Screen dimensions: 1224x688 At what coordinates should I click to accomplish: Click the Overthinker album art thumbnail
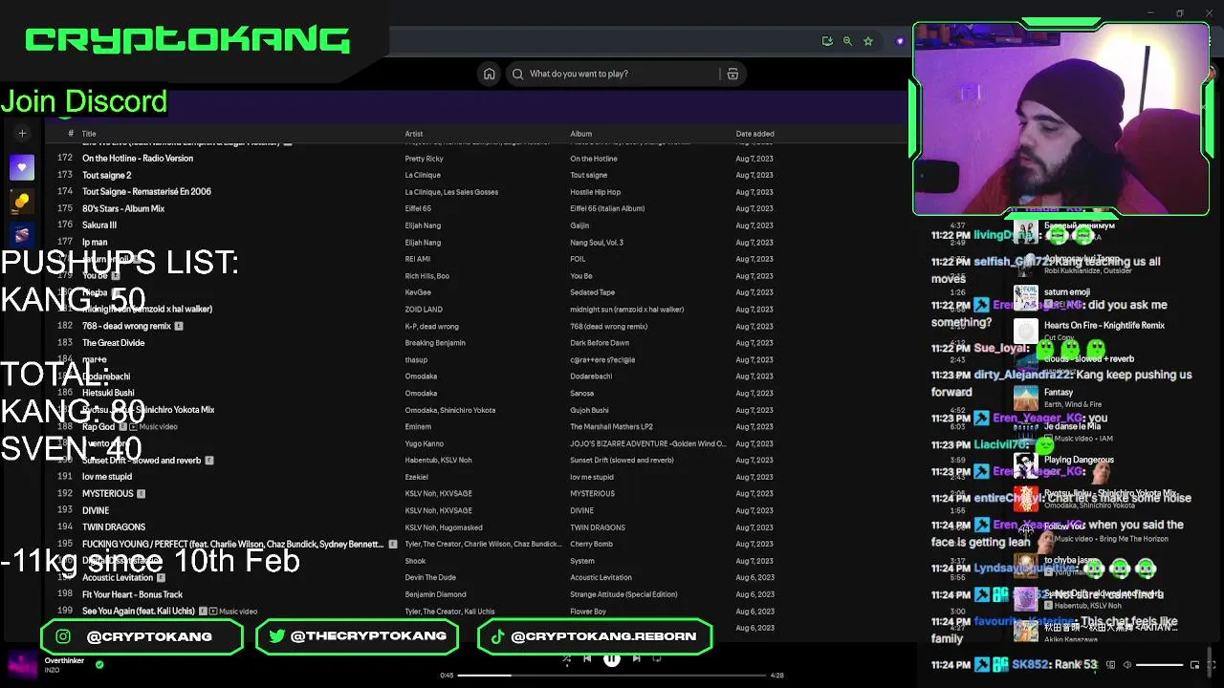coord(22,664)
